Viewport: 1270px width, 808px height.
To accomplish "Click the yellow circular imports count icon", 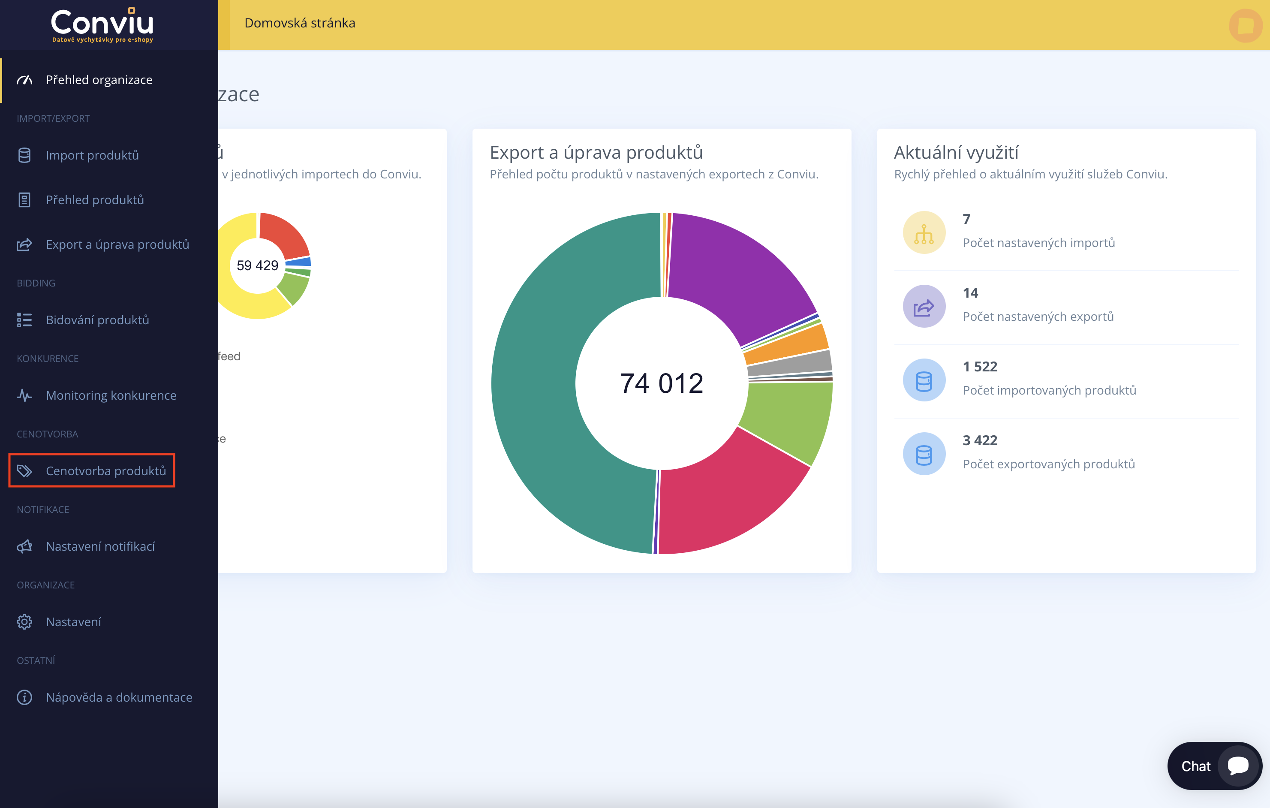I will [x=924, y=232].
